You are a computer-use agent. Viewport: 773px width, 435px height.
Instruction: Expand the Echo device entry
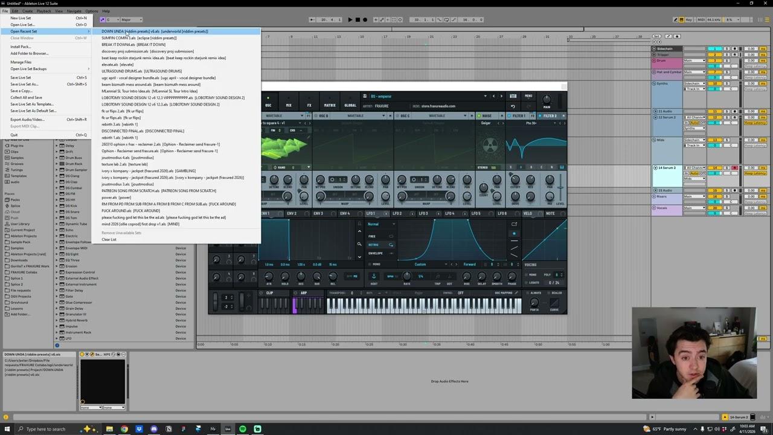pyautogui.click(x=57, y=230)
